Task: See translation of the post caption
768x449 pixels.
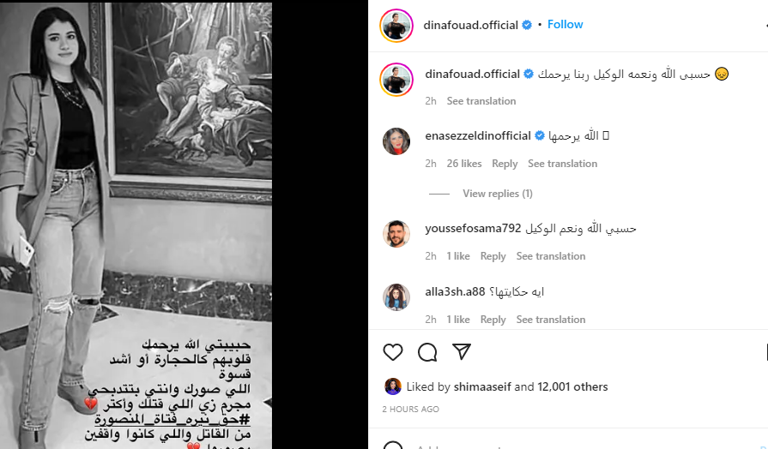Action: click(481, 101)
